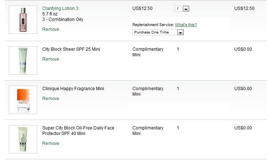The height and width of the screenshot is (160, 270).
Task: Click the Clinique Happy Fragrance Mini name
Action: click(x=73, y=89)
